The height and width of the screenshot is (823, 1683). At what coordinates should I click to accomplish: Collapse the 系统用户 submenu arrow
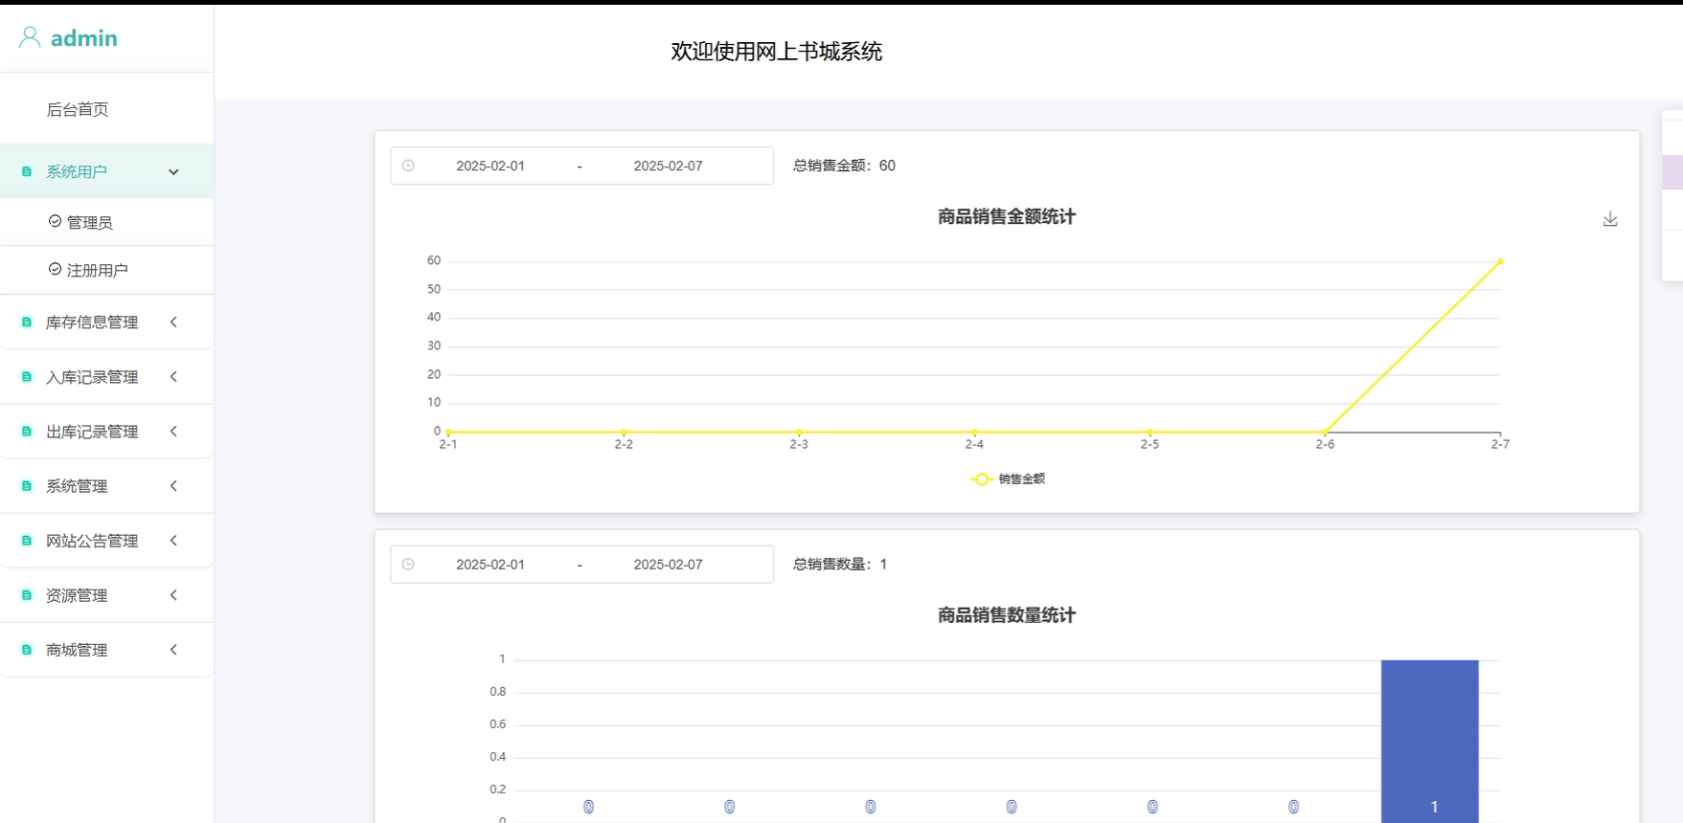coord(173,172)
